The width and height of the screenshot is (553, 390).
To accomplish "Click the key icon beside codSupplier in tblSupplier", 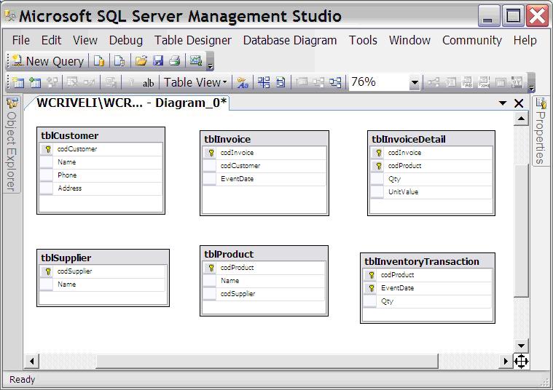I will pyautogui.click(x=48, y=271).
